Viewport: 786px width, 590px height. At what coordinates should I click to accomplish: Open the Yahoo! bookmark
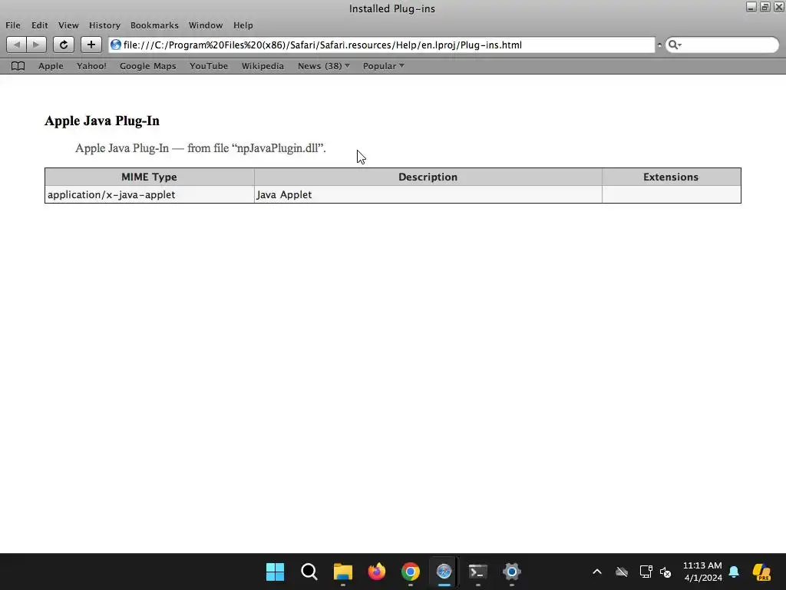click(x=91, y=66)
